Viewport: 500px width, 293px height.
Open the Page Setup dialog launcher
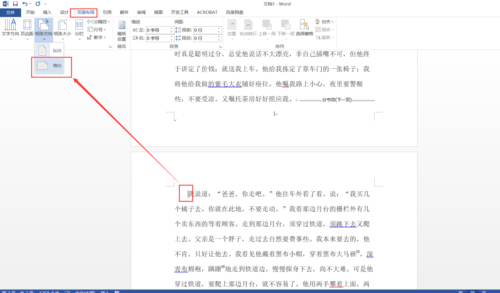[x=110, y=47]
